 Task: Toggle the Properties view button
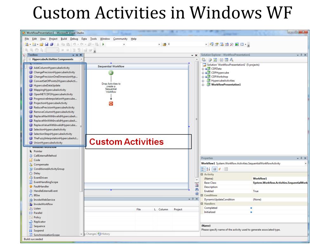click(x=215, y=169)
